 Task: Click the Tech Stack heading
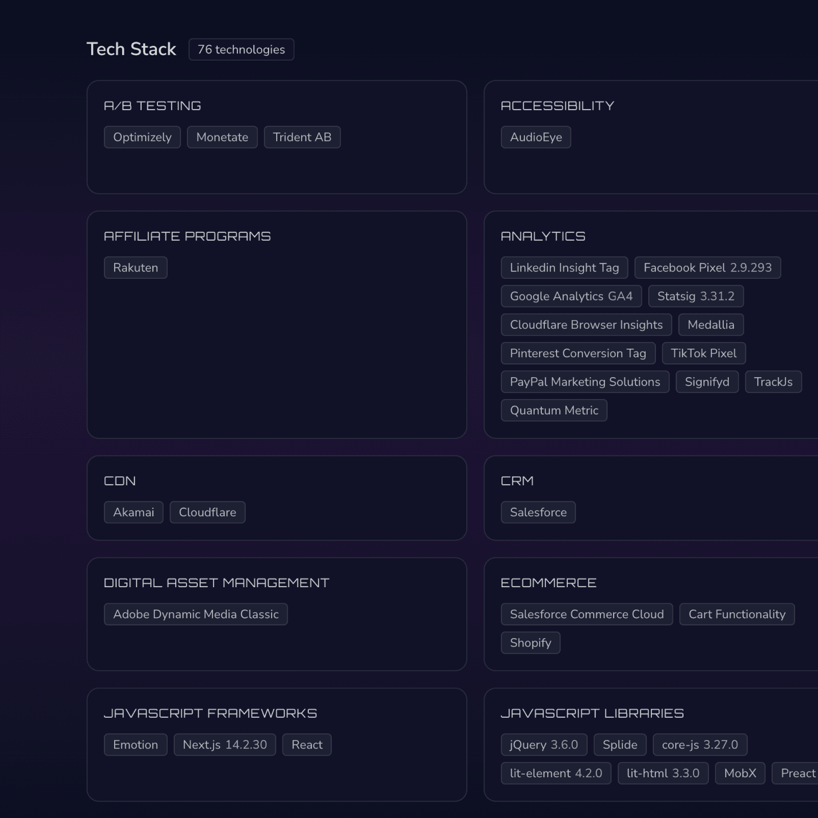(131, 49)
